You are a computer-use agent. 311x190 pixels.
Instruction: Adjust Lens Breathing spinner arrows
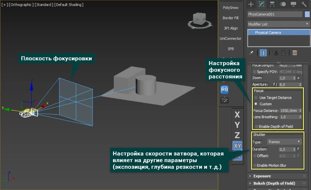click(x=300, y=117)
